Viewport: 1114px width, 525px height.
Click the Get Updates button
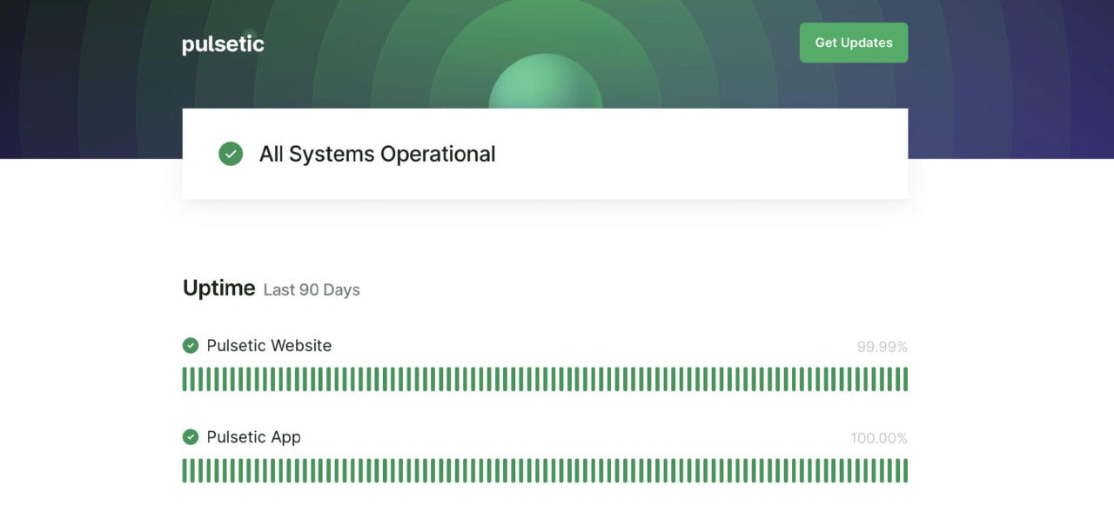pos(853,42)
